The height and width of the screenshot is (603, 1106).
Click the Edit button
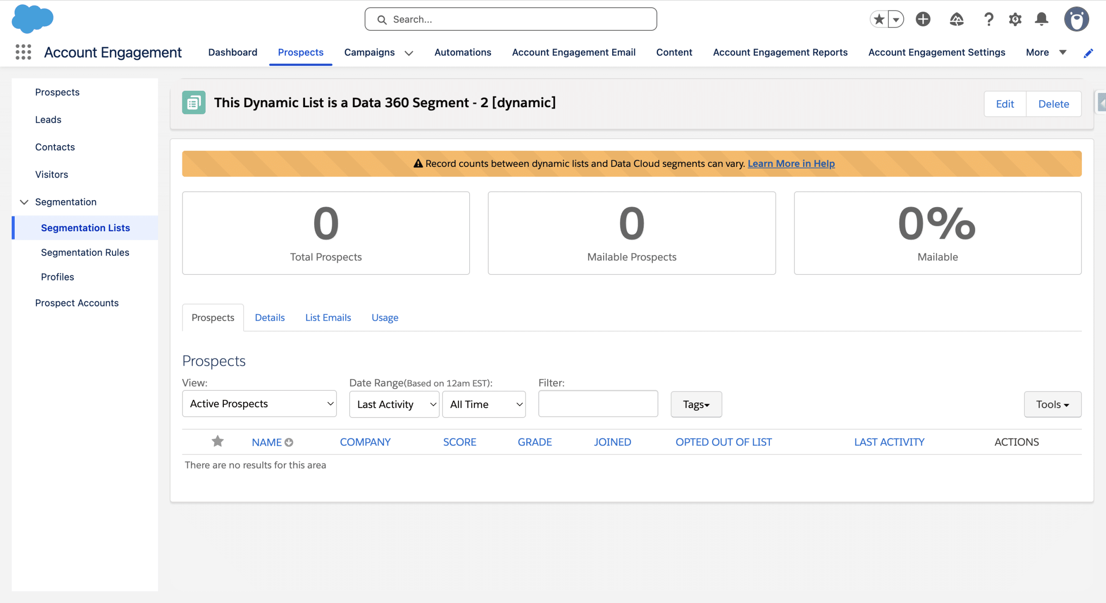(x=1005, y=104)
